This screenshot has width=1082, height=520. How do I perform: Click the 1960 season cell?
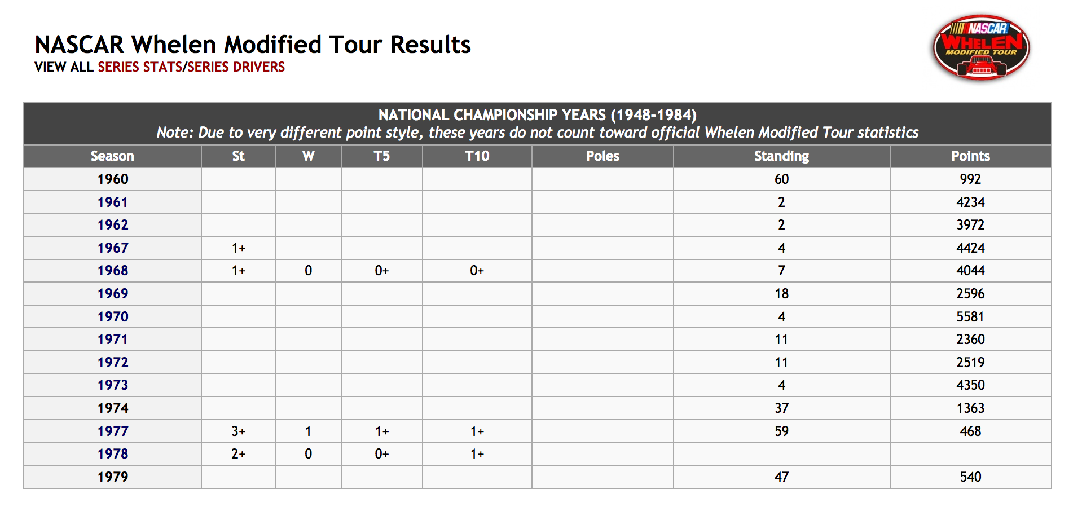point(113,179)
